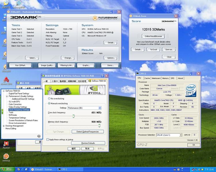Select NVRotate in the NVIDIA tree
This screenshot has height=172, width=216.
click(13, 115)
